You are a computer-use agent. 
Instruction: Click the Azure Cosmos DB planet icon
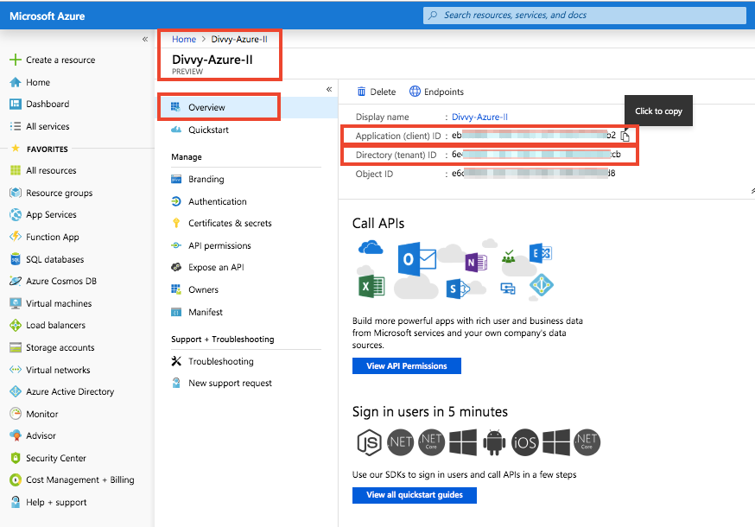click(16, 281)
